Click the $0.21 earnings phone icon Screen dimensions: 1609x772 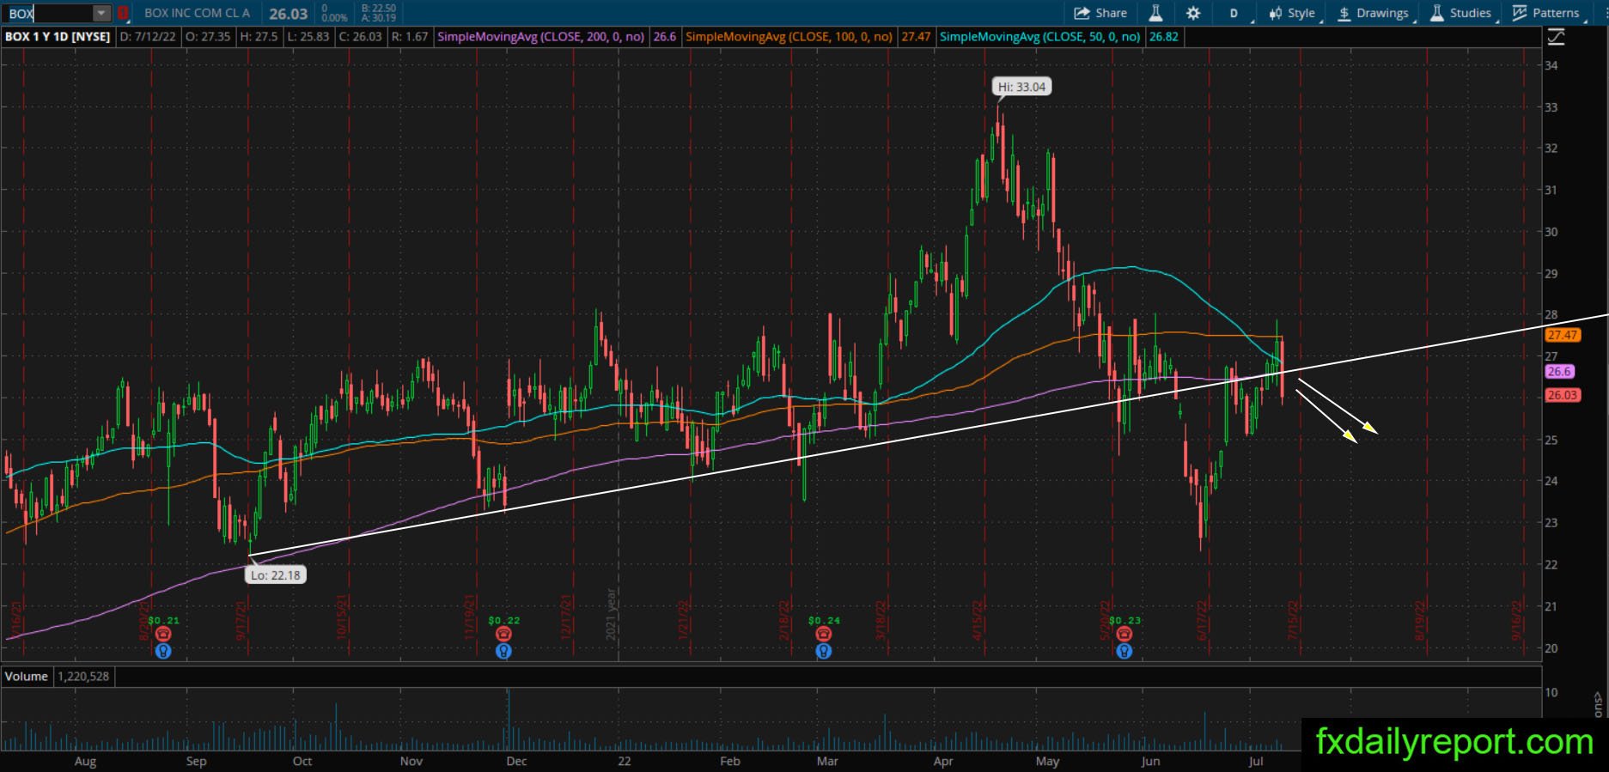pos(163,634)
